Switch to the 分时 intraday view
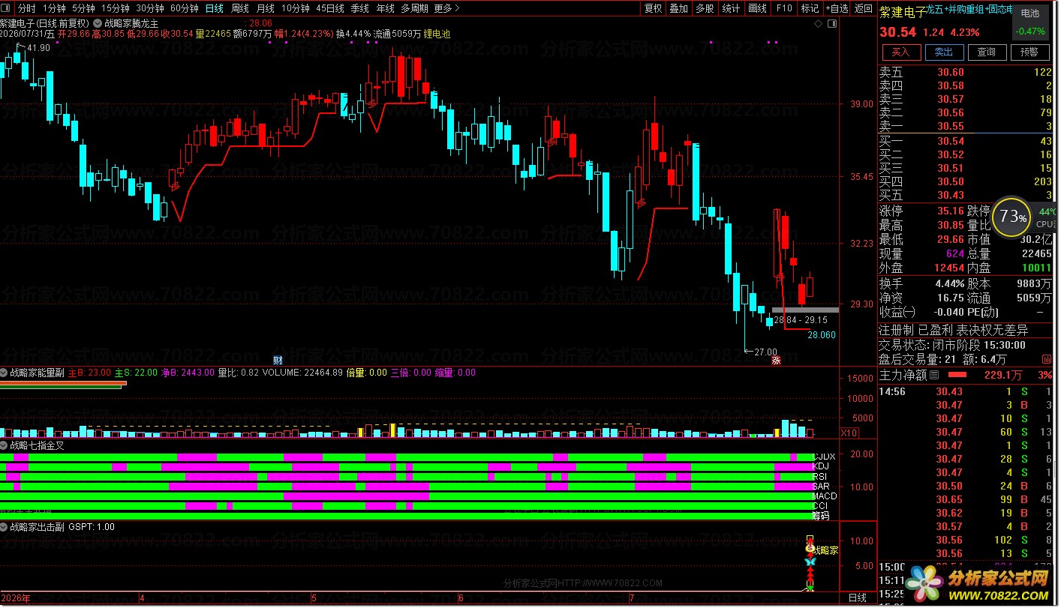The image size is (1061, 608). point(26,8)
